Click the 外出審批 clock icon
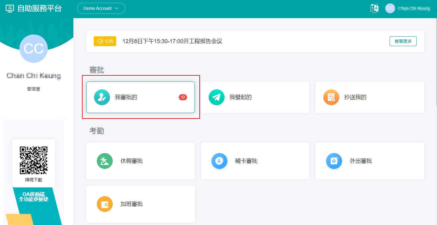Image resolution: width=437 pixels, height=225 pixels. (334, 161)
